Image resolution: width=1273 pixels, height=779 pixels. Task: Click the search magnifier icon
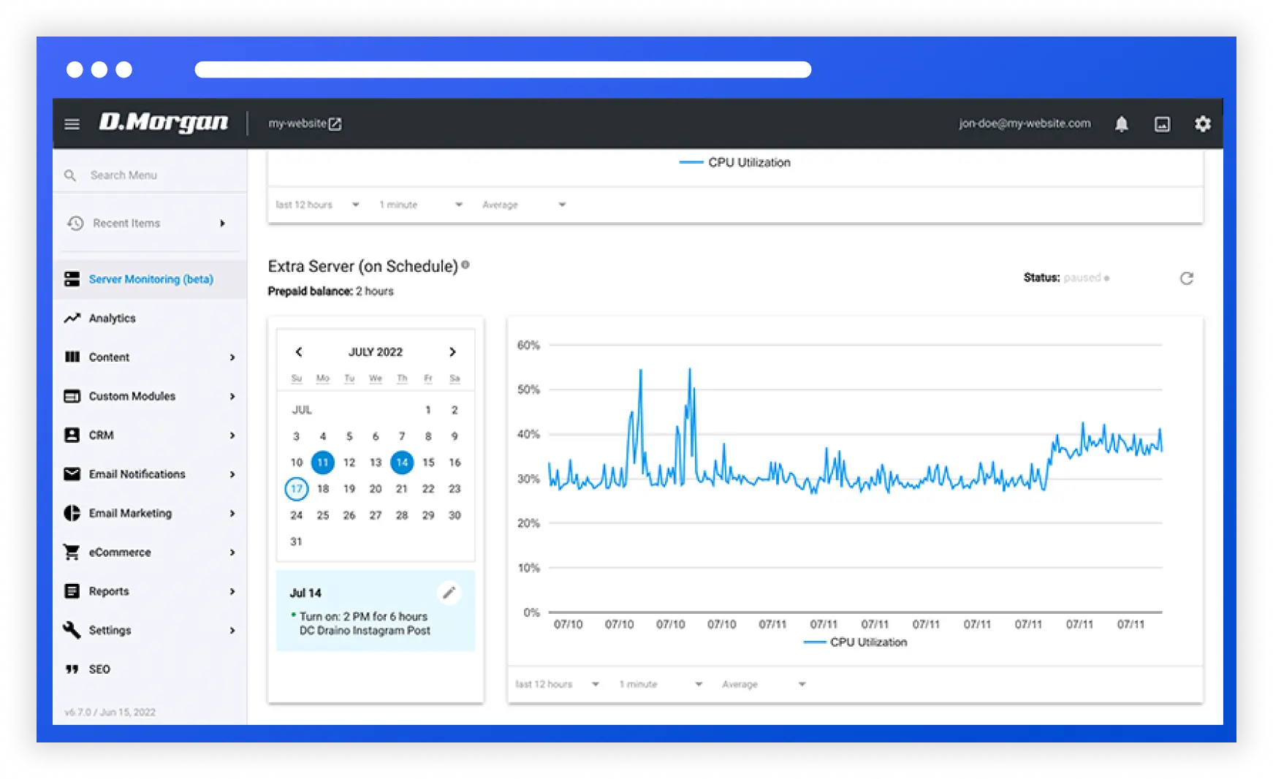coord(70,175)
